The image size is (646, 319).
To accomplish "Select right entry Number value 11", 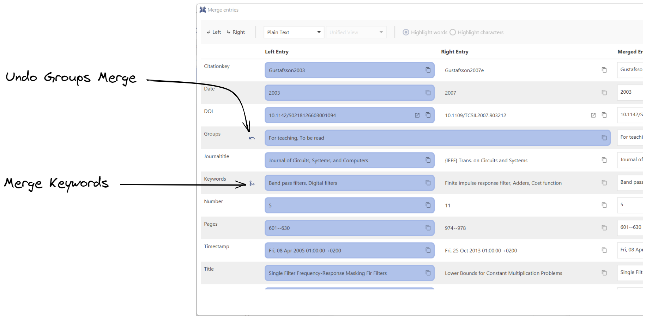I will click(448, 206).
